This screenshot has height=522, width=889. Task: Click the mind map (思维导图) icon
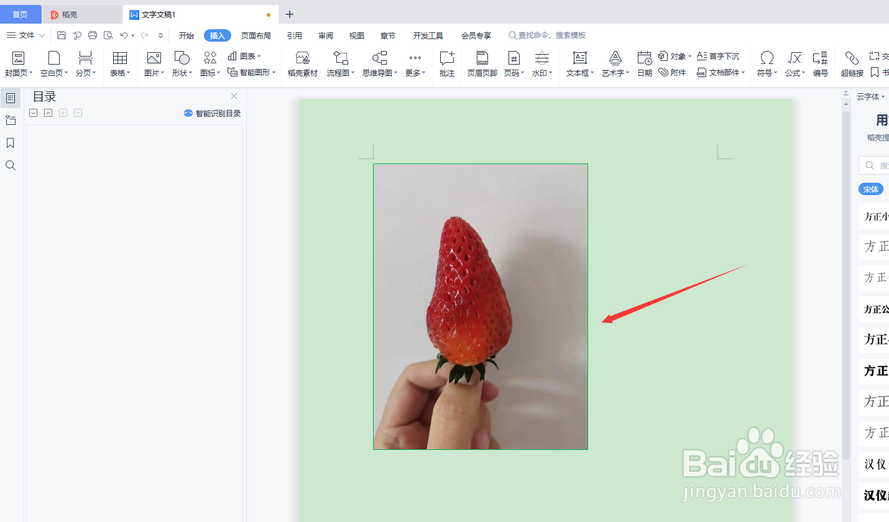(380, 58)
